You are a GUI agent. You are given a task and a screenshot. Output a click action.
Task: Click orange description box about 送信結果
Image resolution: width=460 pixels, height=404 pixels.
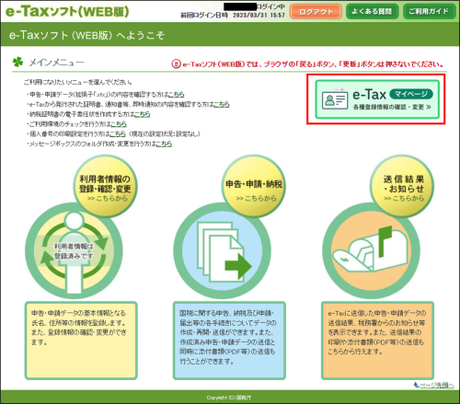click(x=377, y=341)
